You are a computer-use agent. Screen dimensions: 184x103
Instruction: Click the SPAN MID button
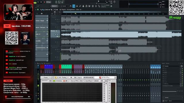71,78
